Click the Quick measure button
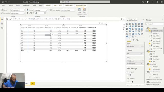The height and width of the screenshot is (92, 164). click(x=85, y=11)
